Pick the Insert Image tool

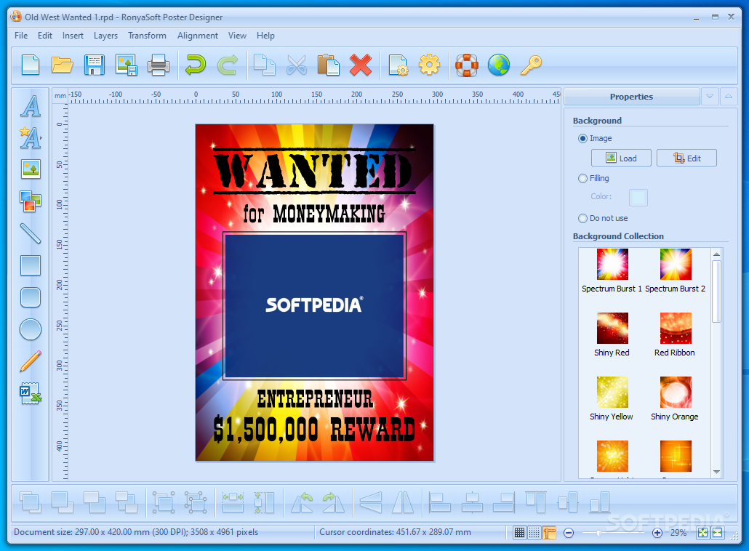(30, 170)
